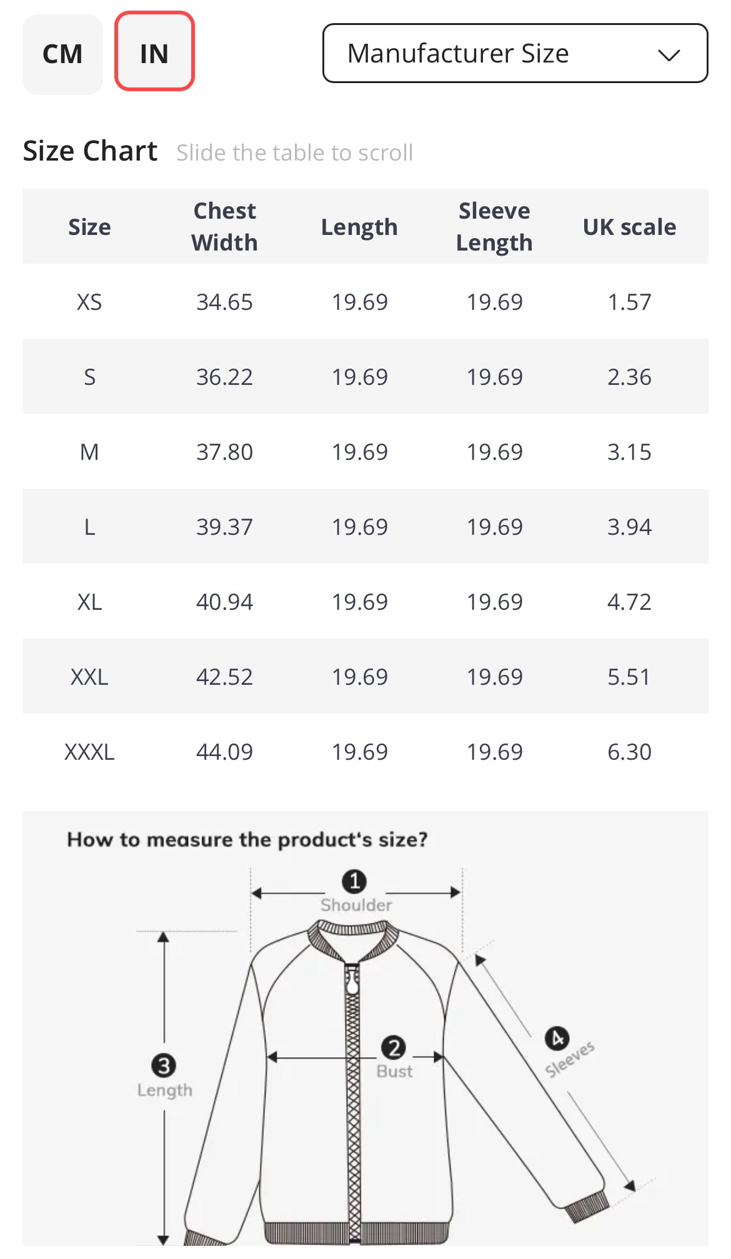Select the XS size row

(89, 302)
